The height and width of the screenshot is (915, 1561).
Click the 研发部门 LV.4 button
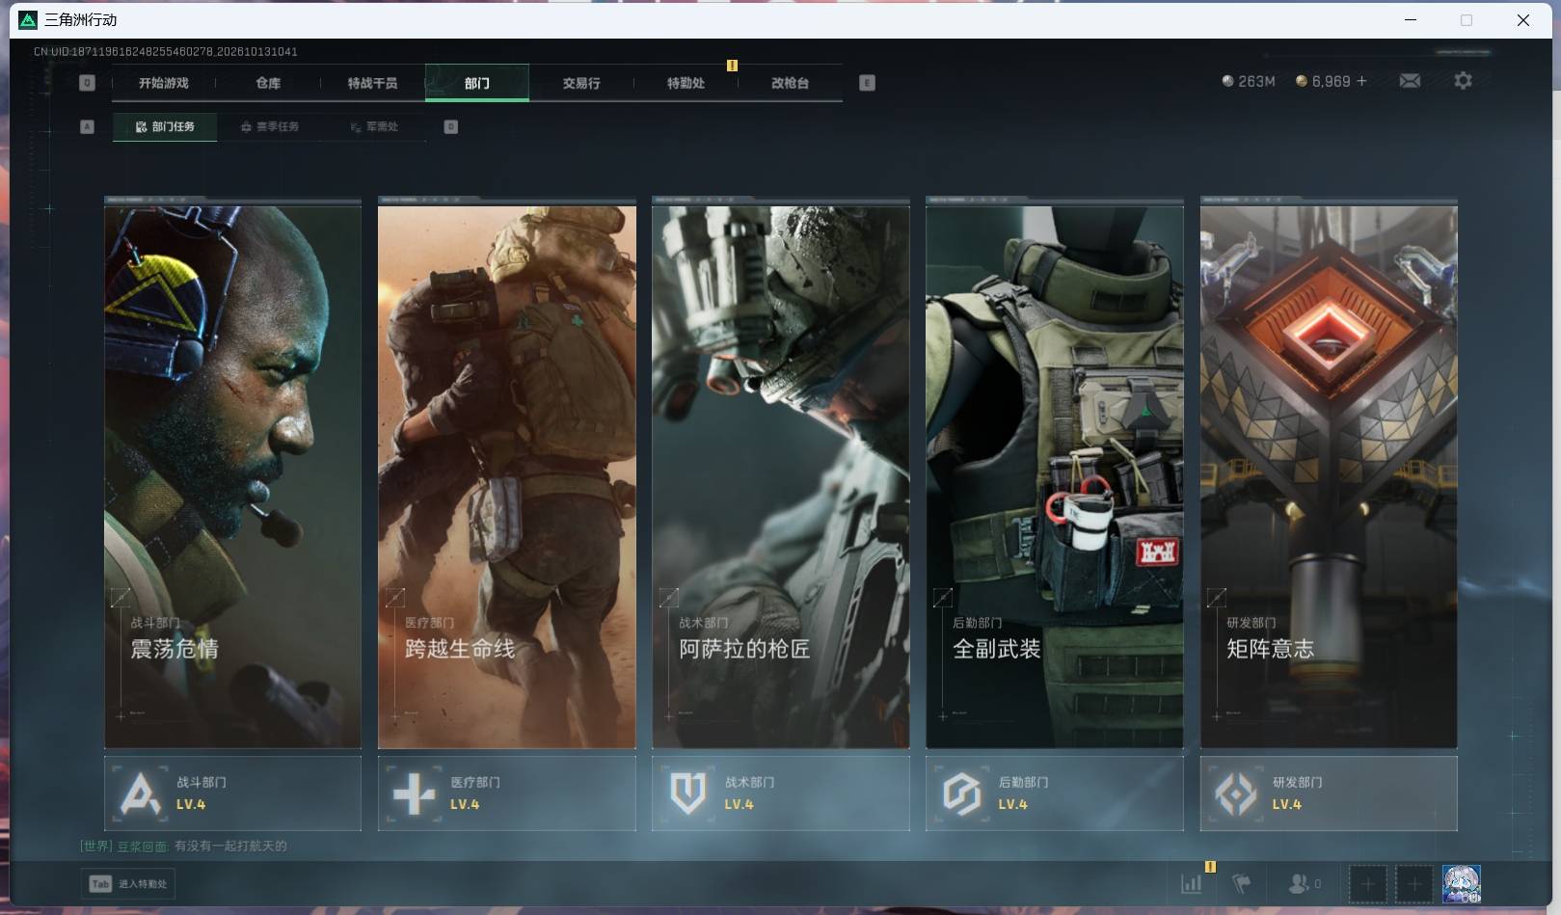tap(1328, 794)
